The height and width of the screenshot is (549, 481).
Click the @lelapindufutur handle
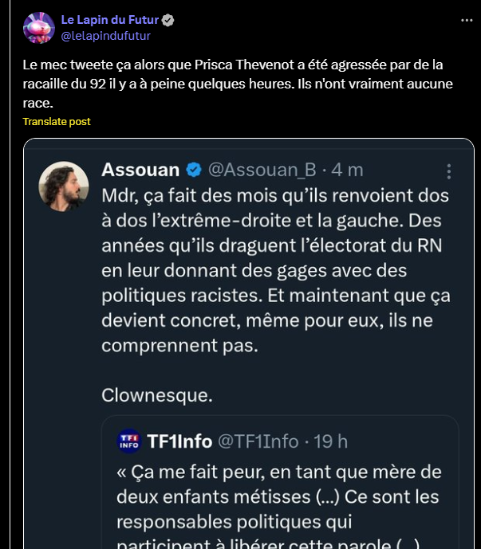(x=106, y=35)
